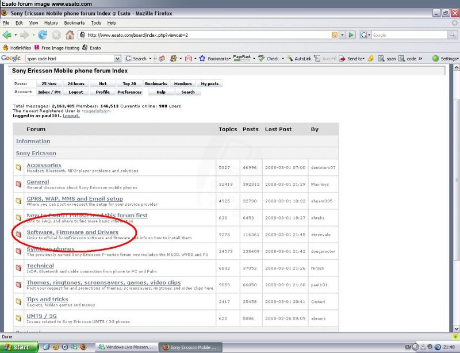Click the browser Forward arrow button
The width and height of the screenshot is (460, 353).
pos(24,35)
